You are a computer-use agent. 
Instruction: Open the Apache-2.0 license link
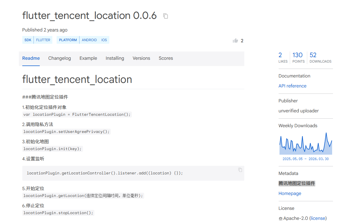(x=318, y=218)
